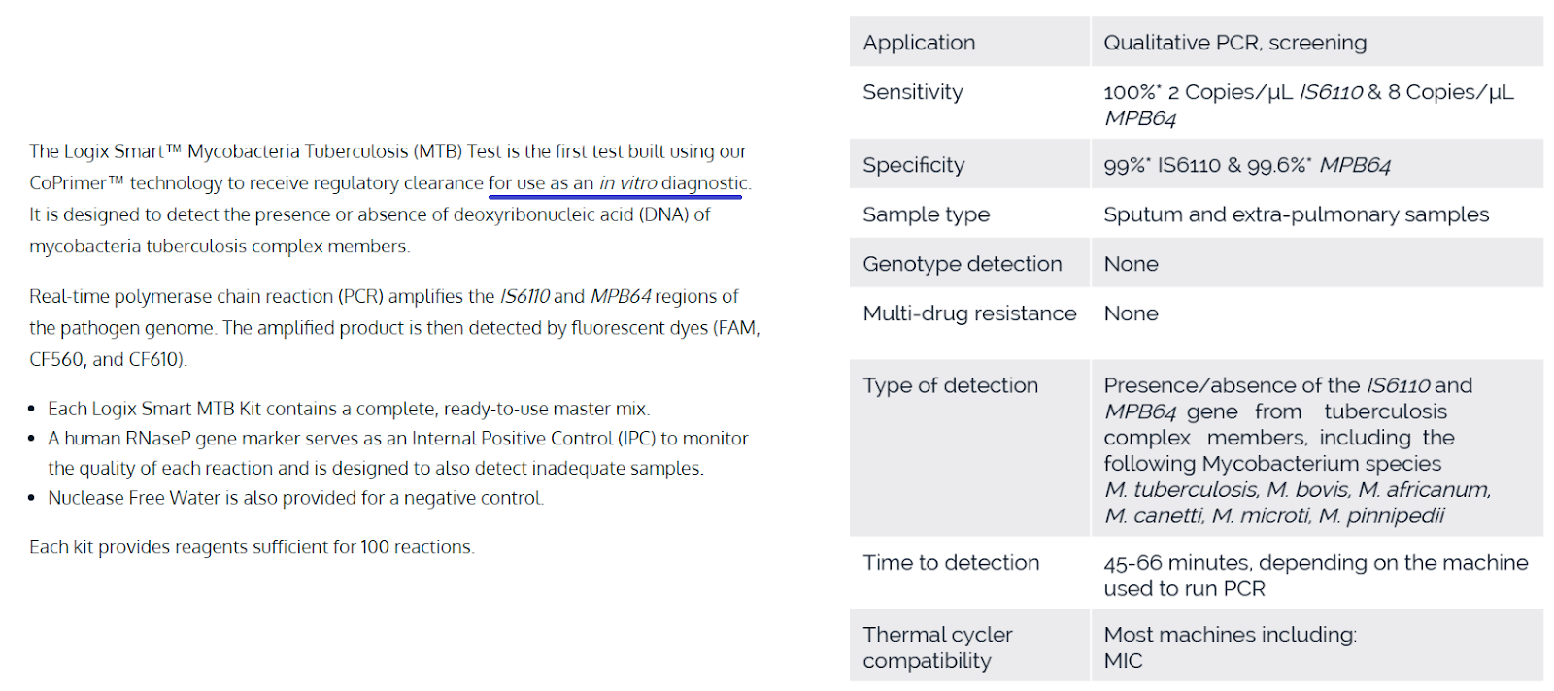The height and width of the screenshot is (691, 1554).
Task: Click the Application row label in table
Action: click(x=919, y=43)
